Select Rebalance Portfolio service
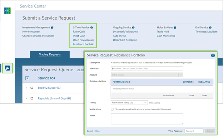 click(x=84, y=44)
